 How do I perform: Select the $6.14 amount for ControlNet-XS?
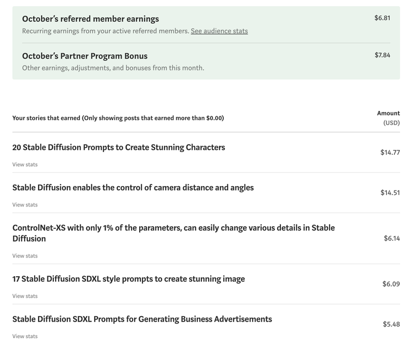click(392, 238)
